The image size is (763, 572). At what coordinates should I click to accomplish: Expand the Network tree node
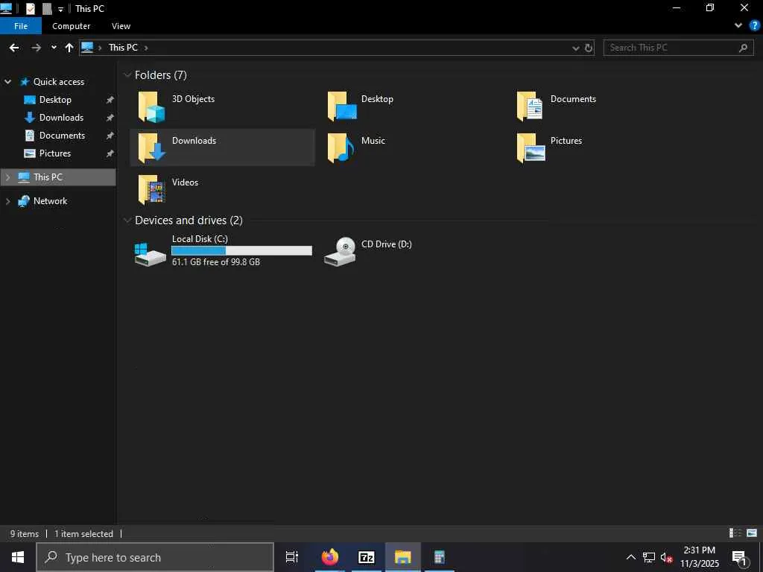[7, 201]
